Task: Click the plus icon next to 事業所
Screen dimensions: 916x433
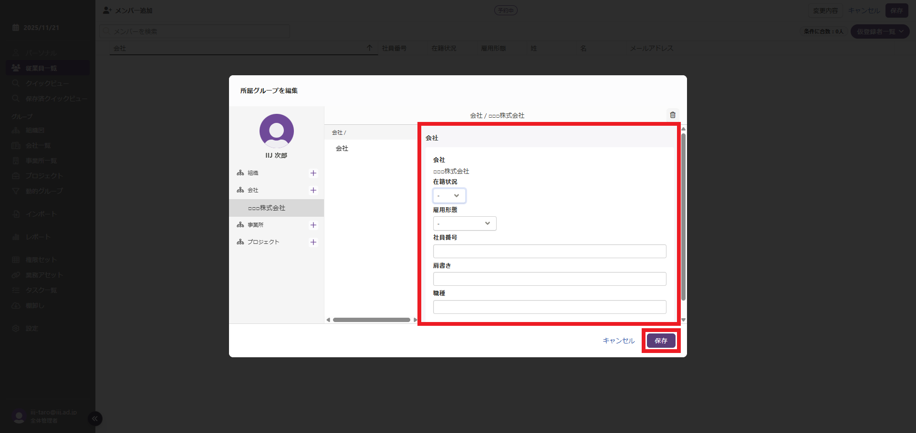Action: pos(313,225)
